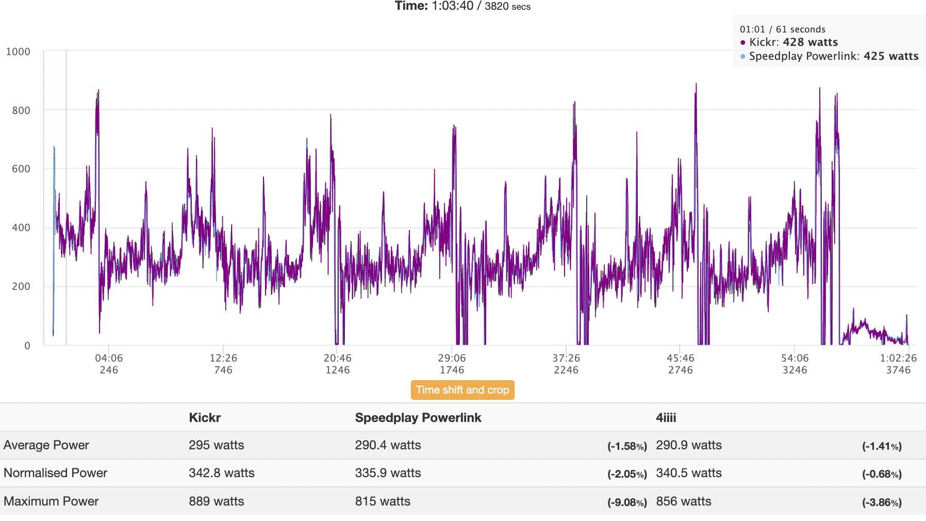Click the 815 watts maximum value
This screenshot has width=926, height=521.
[383, 501]
